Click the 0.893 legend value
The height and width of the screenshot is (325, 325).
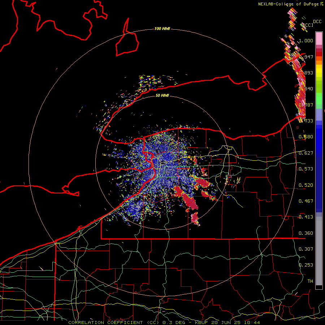306,73
